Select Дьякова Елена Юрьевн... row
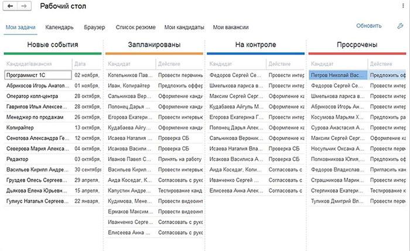The height and width of the screenshot is (251, 410). pyautogui.click(x=53, y=191)
